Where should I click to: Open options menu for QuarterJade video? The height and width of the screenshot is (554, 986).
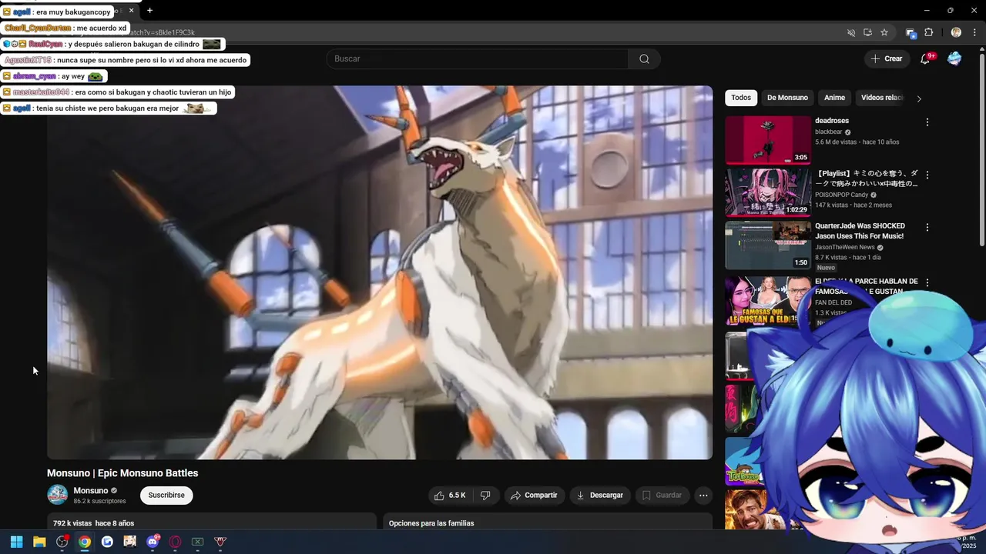[x=927, y=228]
